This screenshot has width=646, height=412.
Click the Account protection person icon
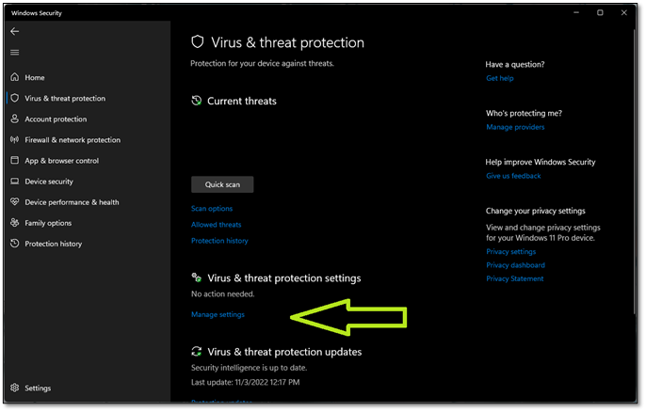pyautogui.click(x=15, y=119)
